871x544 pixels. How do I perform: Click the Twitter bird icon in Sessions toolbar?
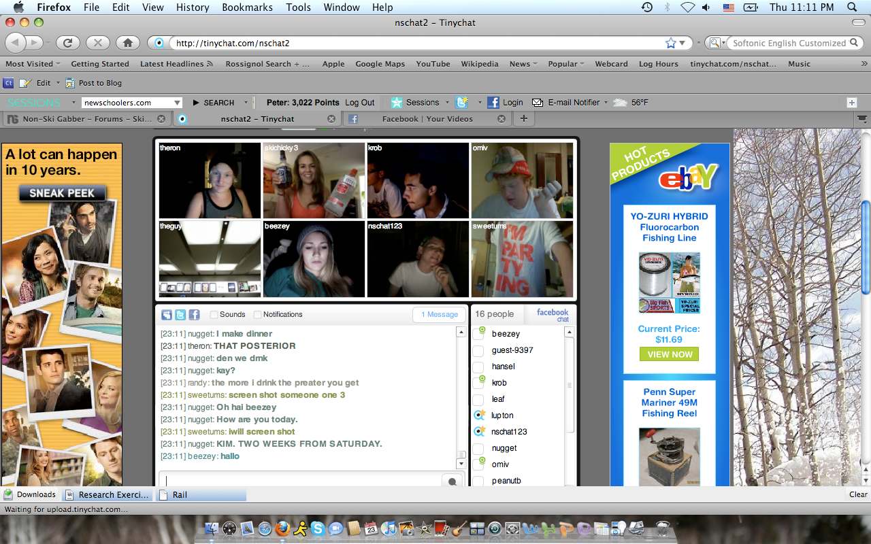461,103
